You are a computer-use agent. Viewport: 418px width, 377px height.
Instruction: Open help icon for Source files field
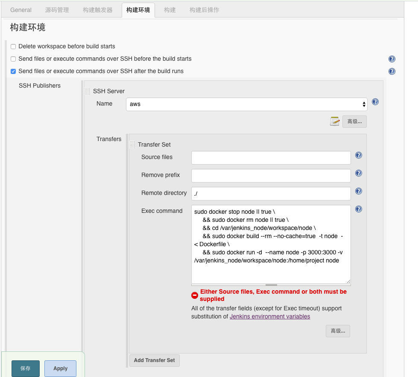pos(359,155)
